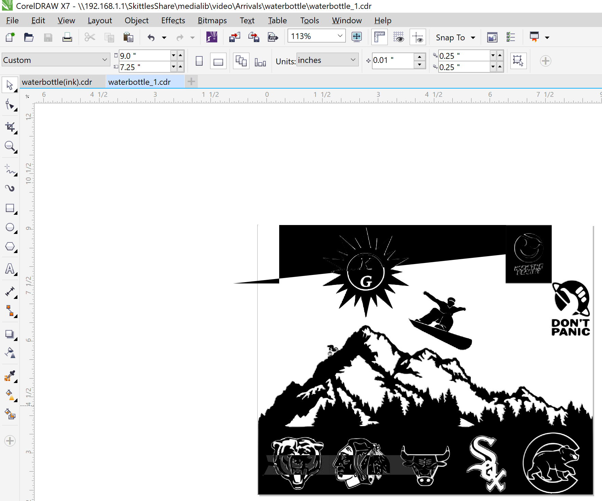The height and width of the screenshot is (501, 602).
Task: Select the Ellipse tool
Action: (10, 227)
